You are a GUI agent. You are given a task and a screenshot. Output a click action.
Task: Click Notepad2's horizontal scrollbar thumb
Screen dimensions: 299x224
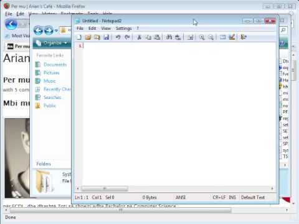[105, 189]
